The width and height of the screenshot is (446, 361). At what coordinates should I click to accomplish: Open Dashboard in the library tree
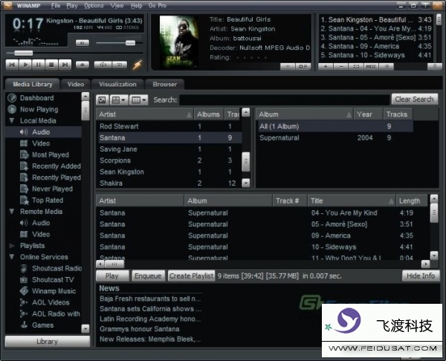coord(36,98)
